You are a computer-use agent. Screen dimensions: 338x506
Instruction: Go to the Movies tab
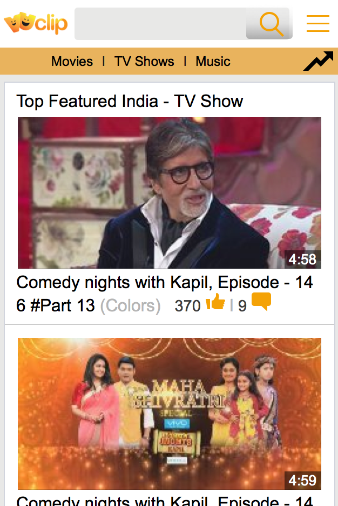(72, 61)
